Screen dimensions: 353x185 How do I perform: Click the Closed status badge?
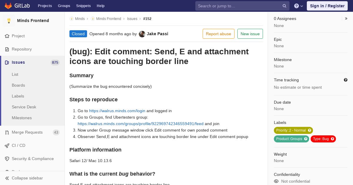pos(78,34)
